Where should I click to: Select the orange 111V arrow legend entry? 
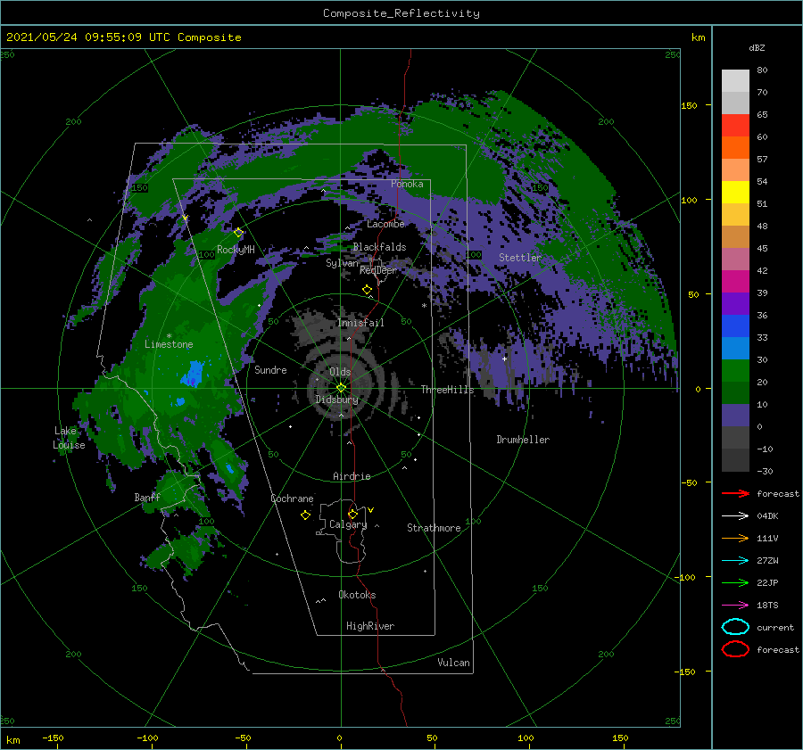pos(735,538)
